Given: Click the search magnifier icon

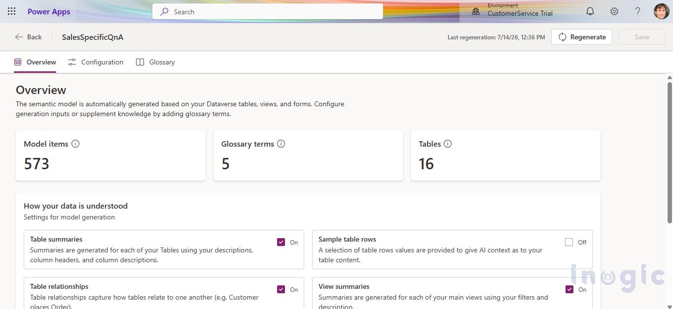Looking at the screenshot, I should coord(164,11).
